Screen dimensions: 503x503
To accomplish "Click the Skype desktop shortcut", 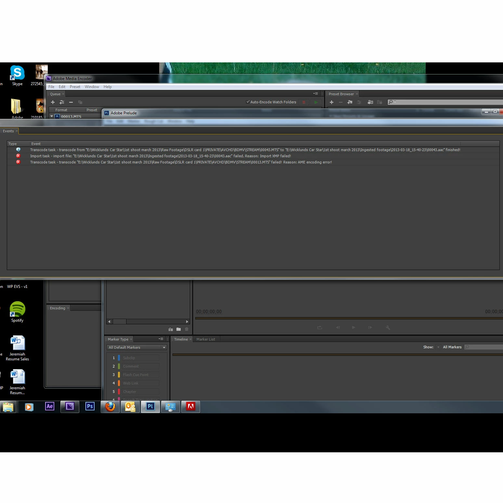I will click(x=17, y=75).
